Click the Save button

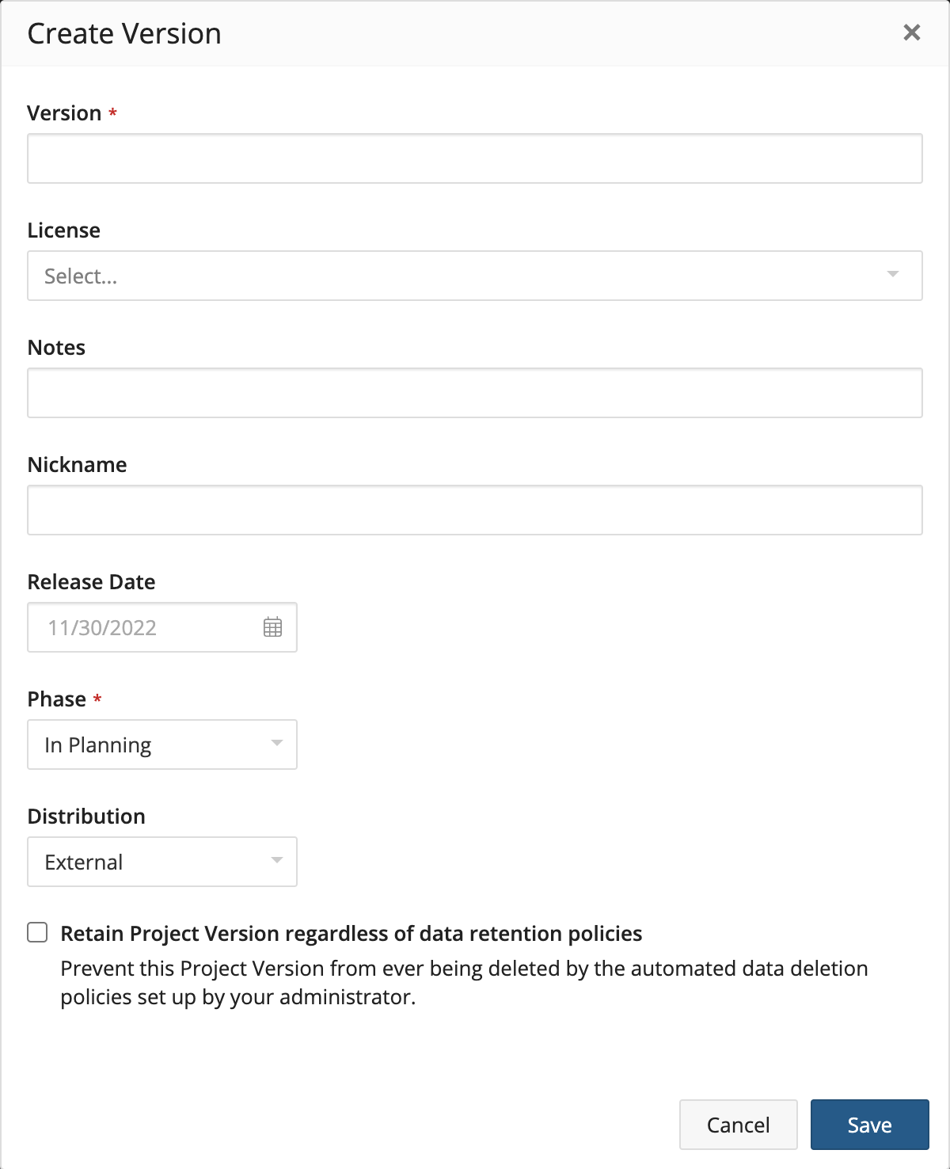869,1124
